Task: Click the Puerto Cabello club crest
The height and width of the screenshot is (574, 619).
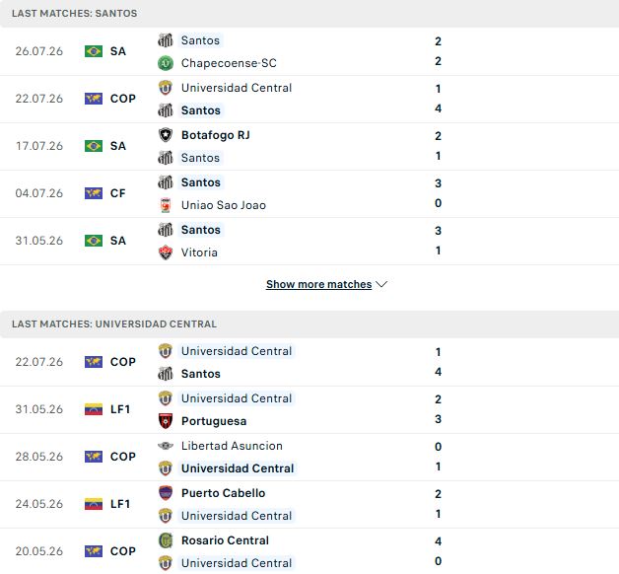Action: coord(166,493)
